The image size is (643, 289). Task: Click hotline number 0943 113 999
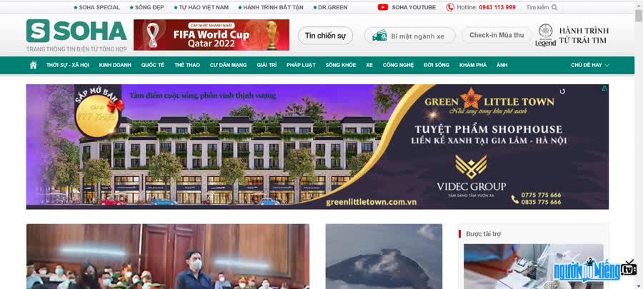coord(497,7)
